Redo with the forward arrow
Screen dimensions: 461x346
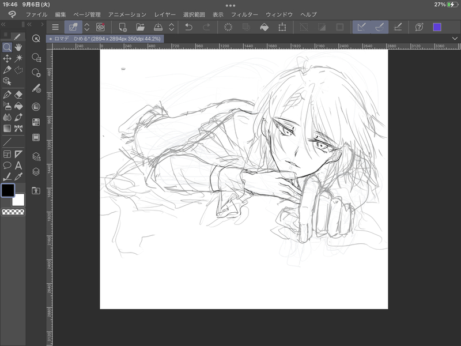(x=206, y=27)
